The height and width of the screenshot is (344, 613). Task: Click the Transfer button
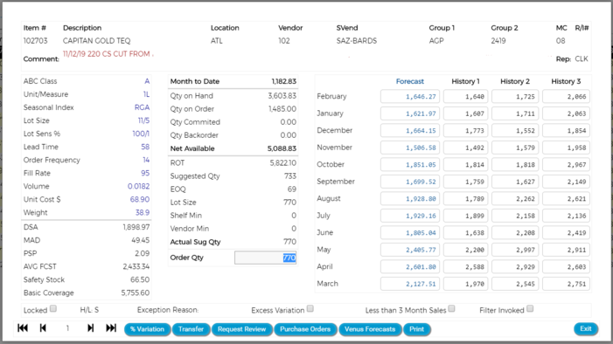coord(192,329)
